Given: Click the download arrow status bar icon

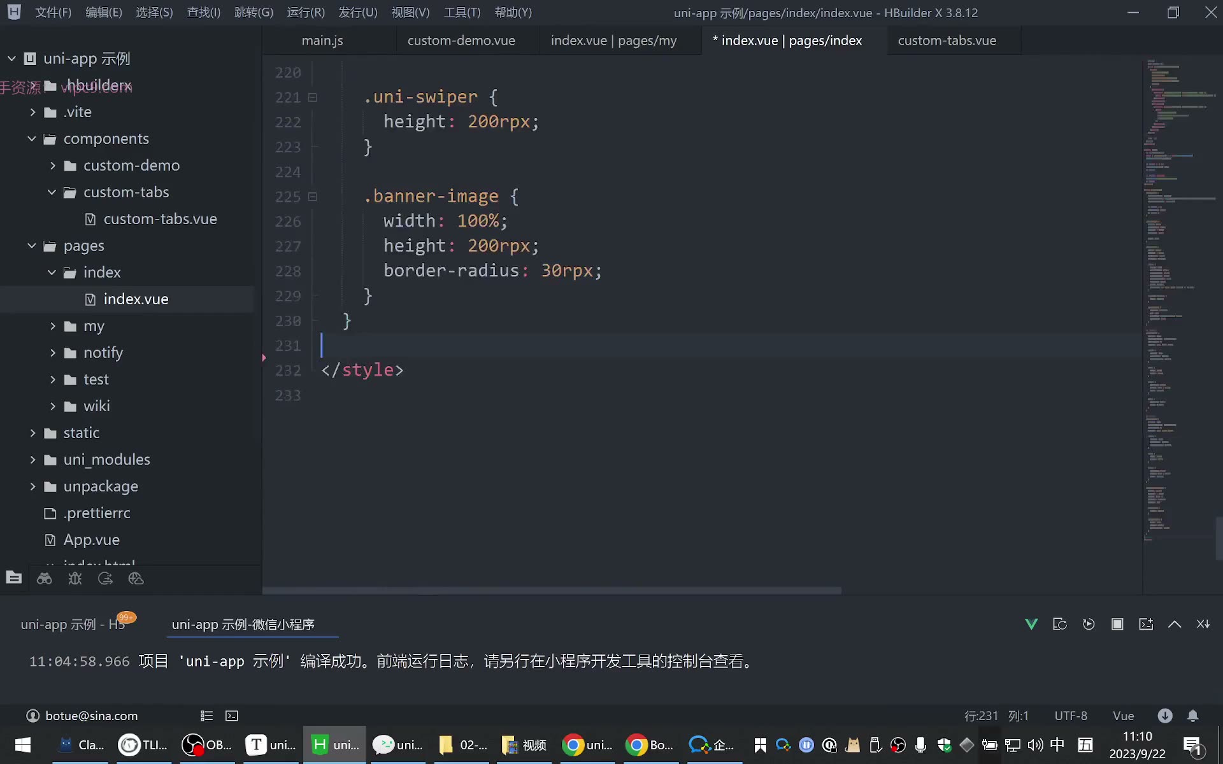Looking at the screenshot, I should coord(1165,716).
